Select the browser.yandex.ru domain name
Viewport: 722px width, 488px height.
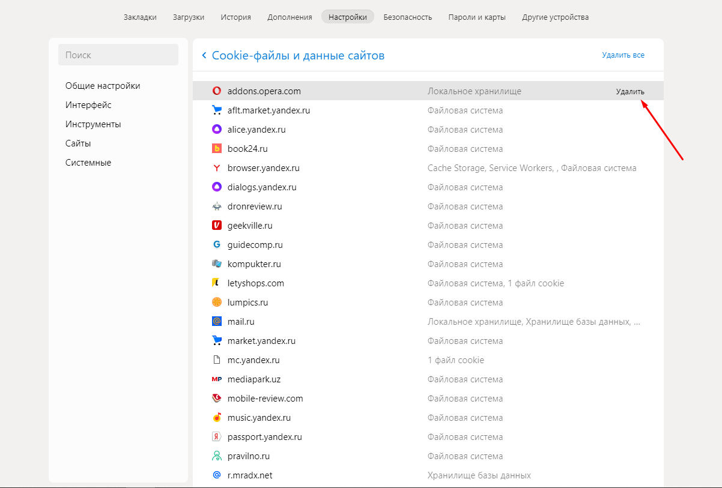(264, 168)
